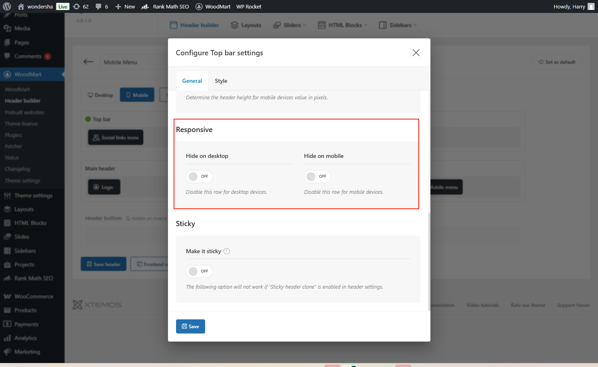This screenshot has height=367, width=598.
Task: Click the blue Save button in dialog
Action: pos(191,326)
